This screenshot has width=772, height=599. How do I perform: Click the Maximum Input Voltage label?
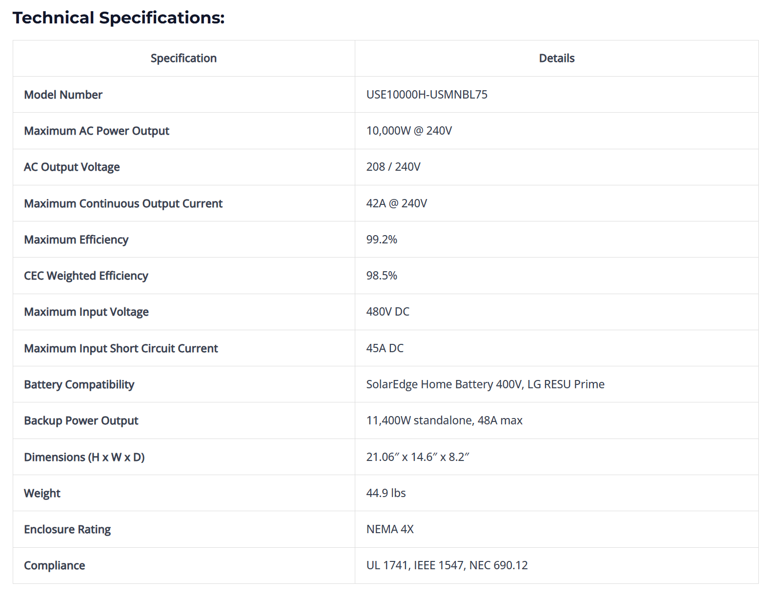[86, 312]
